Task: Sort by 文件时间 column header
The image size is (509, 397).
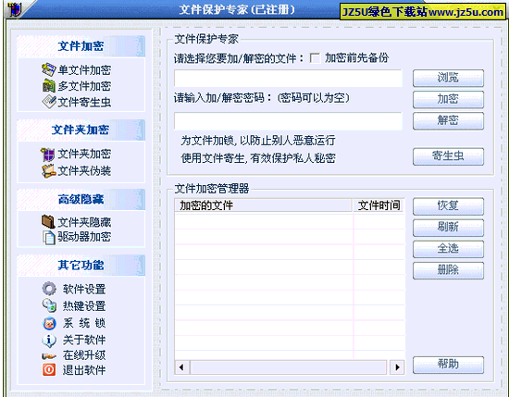Action: click(x=379, y=205)
